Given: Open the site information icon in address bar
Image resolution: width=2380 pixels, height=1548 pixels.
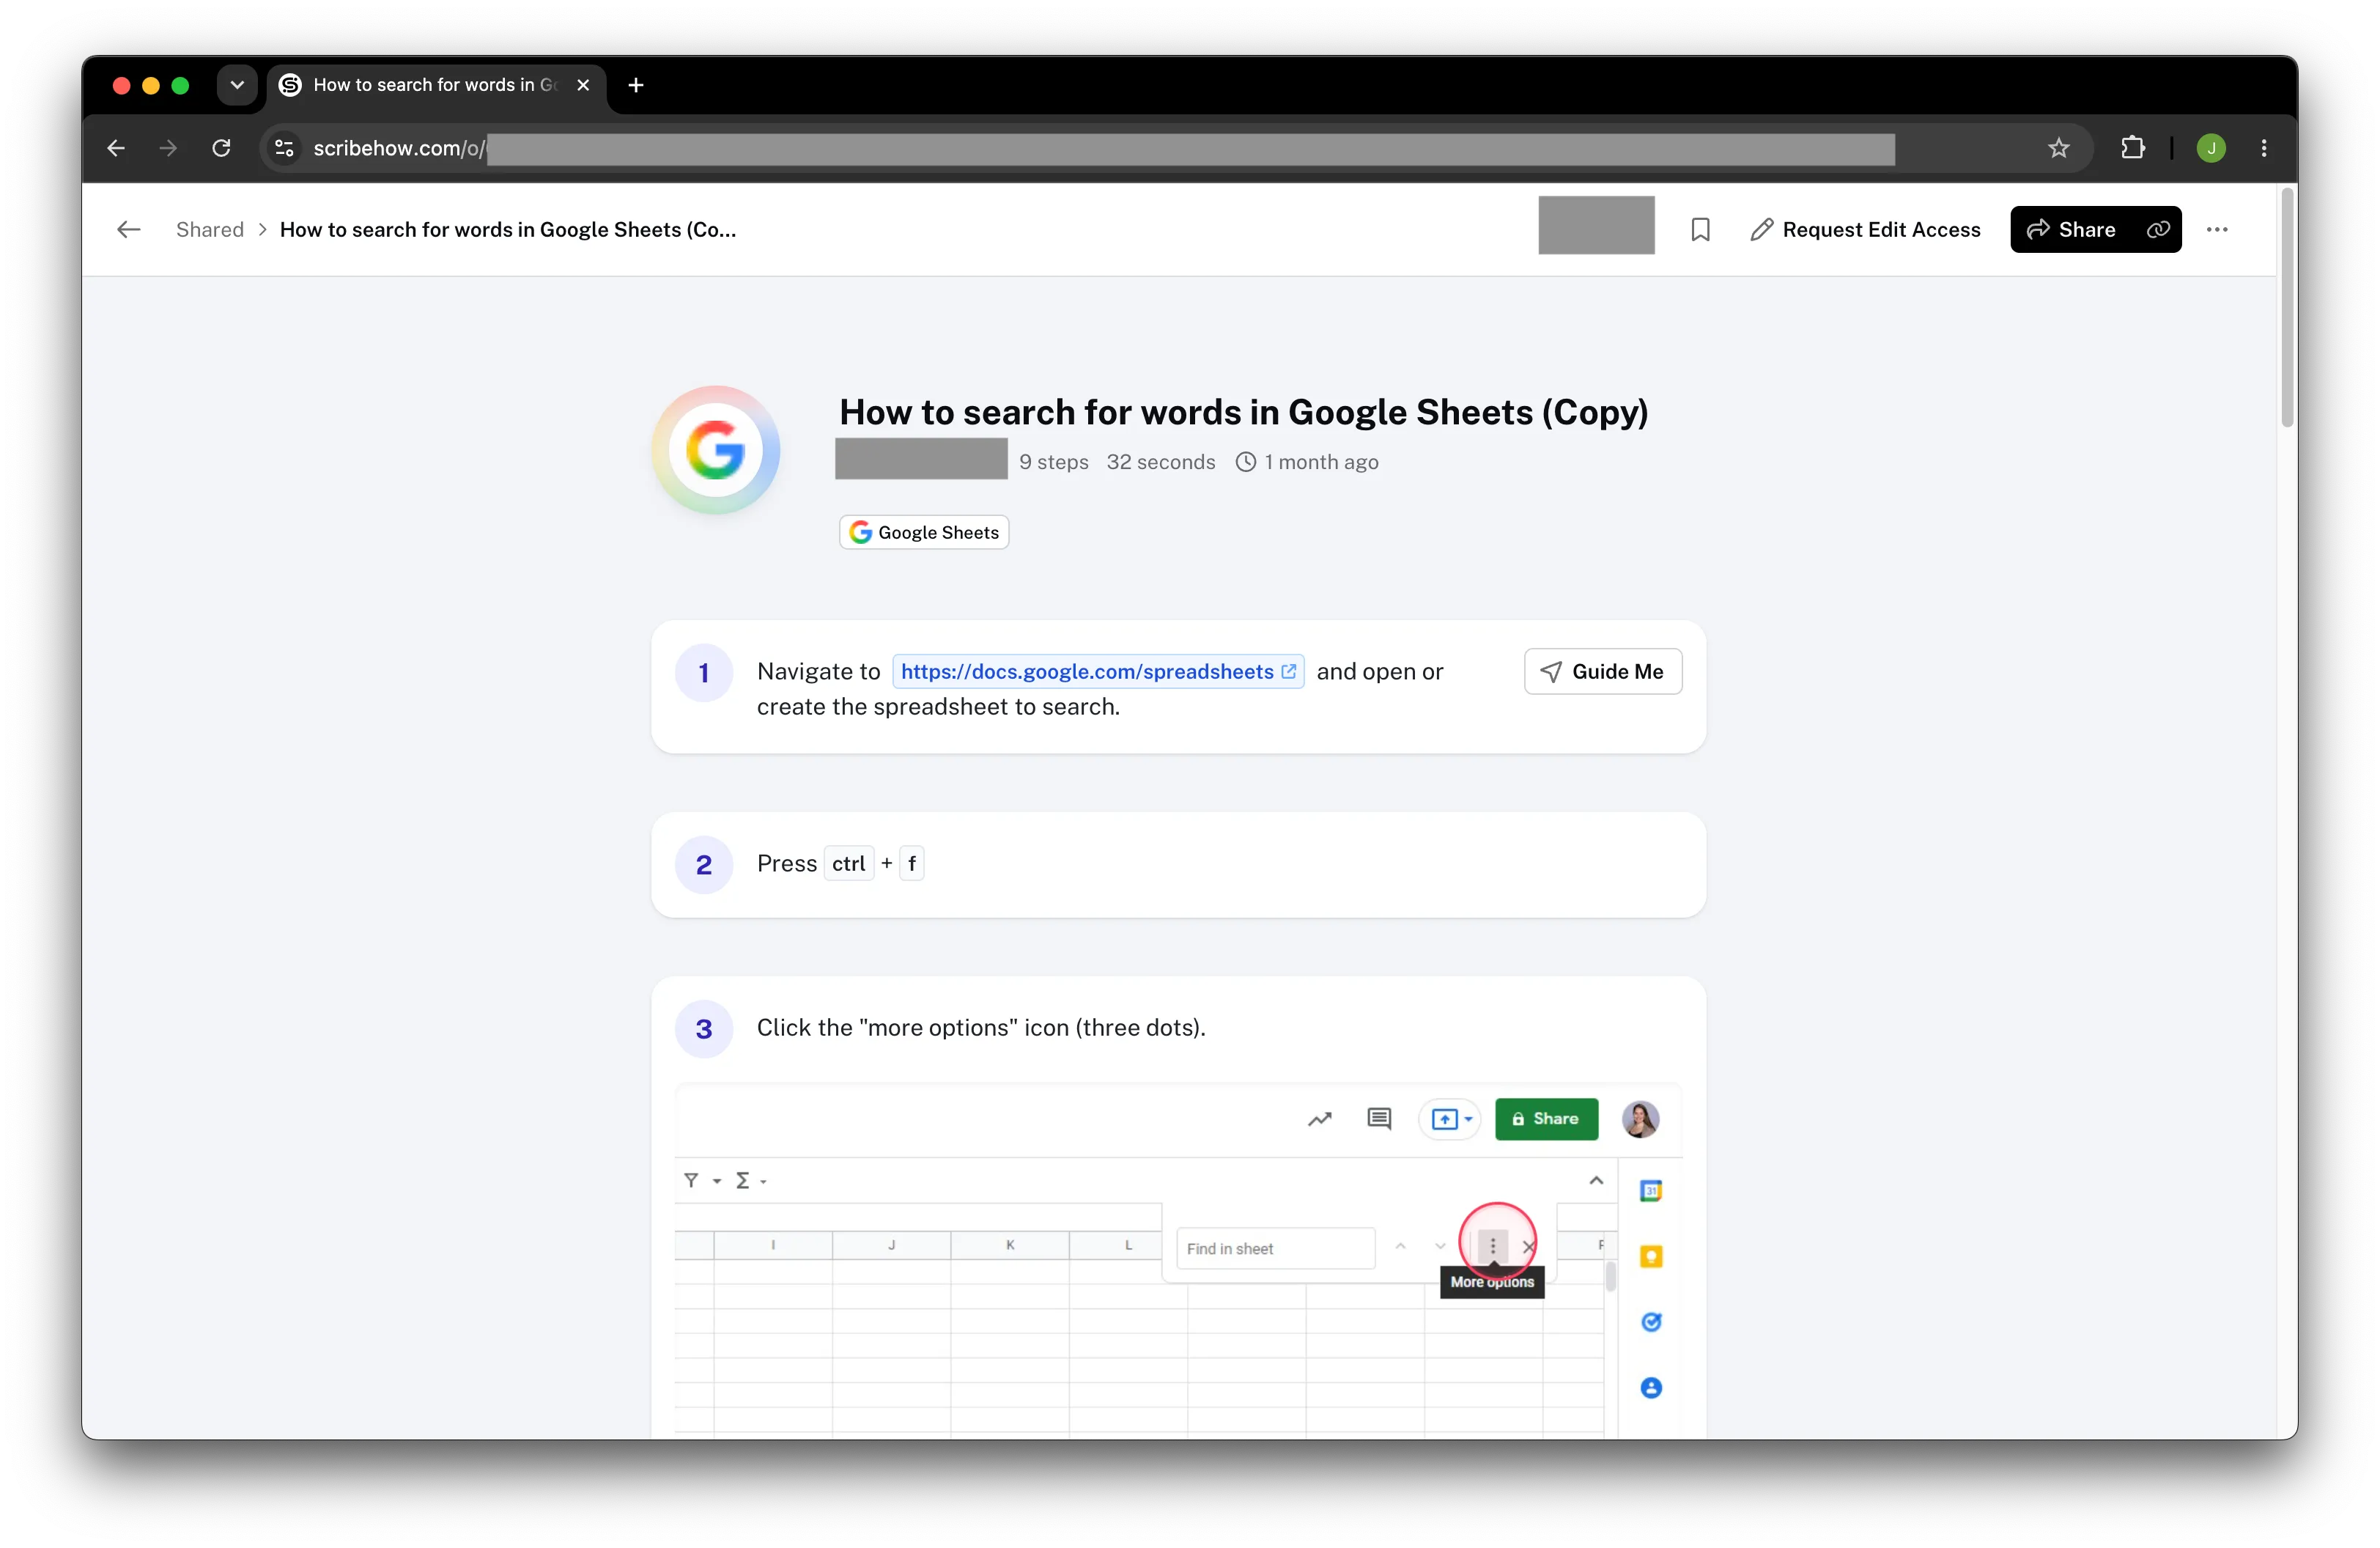Looking at the screenshot, I should click(x=284, y=148).
